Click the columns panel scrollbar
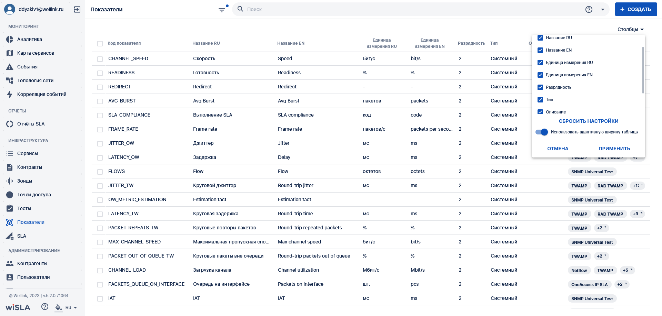This screenshot has height=316, width=662. [x=643, y=70]
